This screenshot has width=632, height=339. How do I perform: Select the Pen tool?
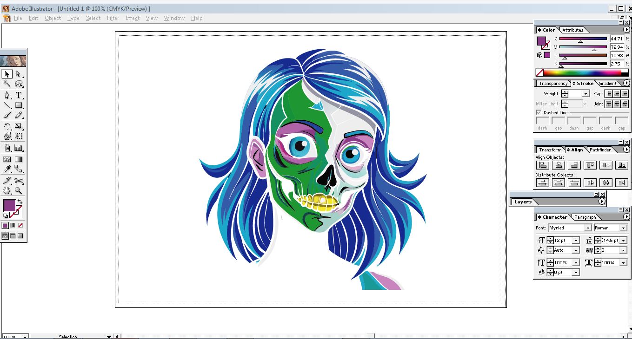click(x=7, y=95)
